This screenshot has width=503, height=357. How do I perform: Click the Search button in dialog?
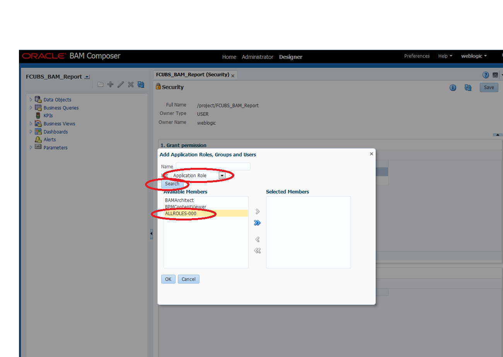172,184
